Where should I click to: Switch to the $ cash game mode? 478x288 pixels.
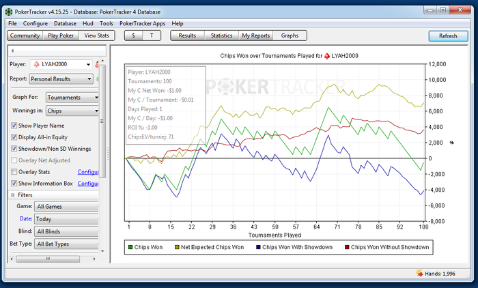pyautogui.click(x=134, y=35)
